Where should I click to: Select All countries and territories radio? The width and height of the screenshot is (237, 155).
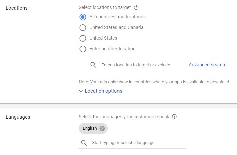pos(83,17)
